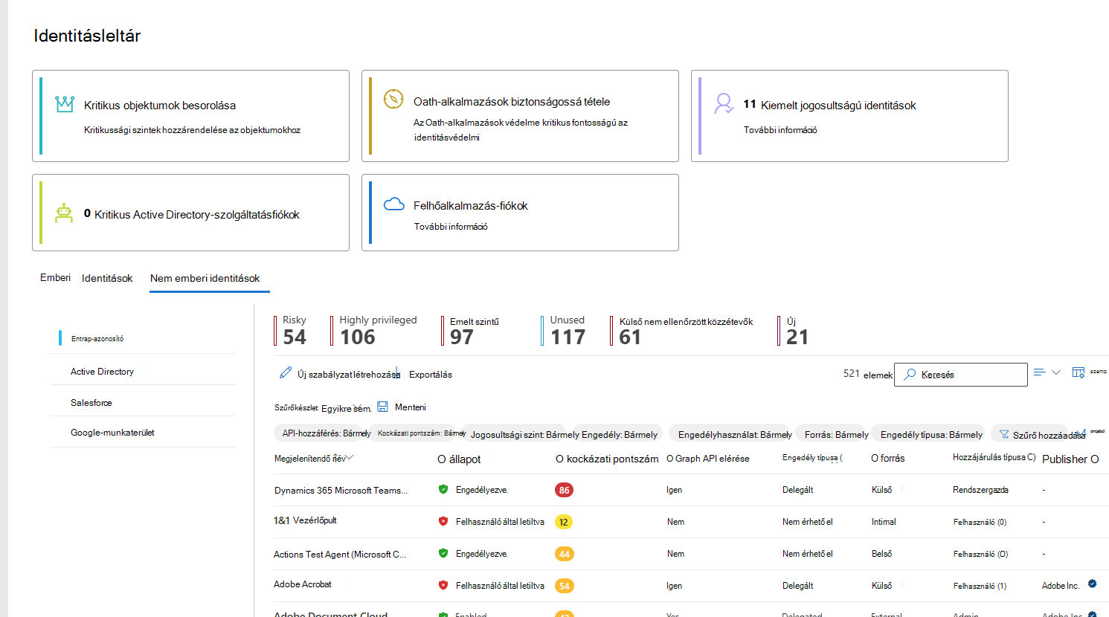
Task: Click the O kockázati pontszám column header
Action: 607,459
